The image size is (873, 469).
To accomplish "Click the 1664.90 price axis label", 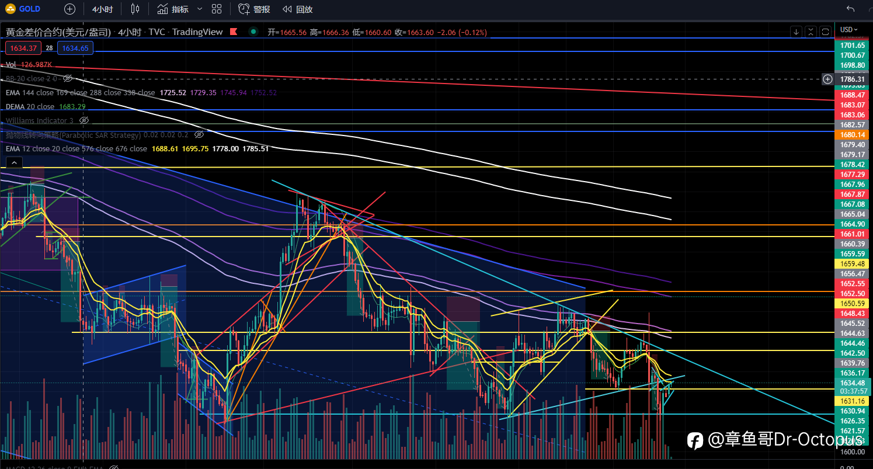I will pos(853,224).
